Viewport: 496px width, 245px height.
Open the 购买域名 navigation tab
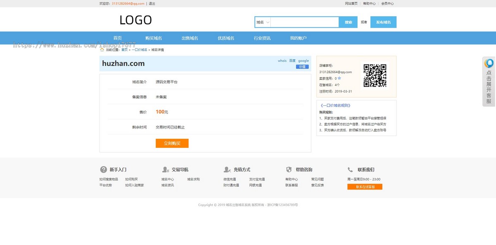coord(154,38)
